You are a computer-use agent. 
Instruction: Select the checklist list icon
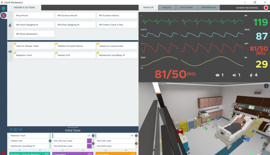click(10, 52)
